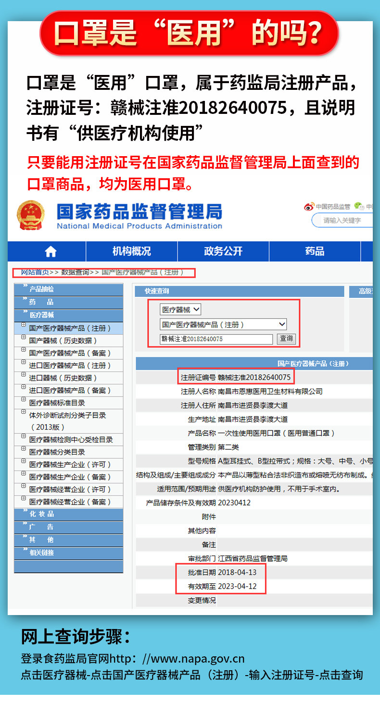This screenshot has height=715, width=380.
Task: Select 国产医疗器械产品（备案）in sidebar
Action: 70,353
